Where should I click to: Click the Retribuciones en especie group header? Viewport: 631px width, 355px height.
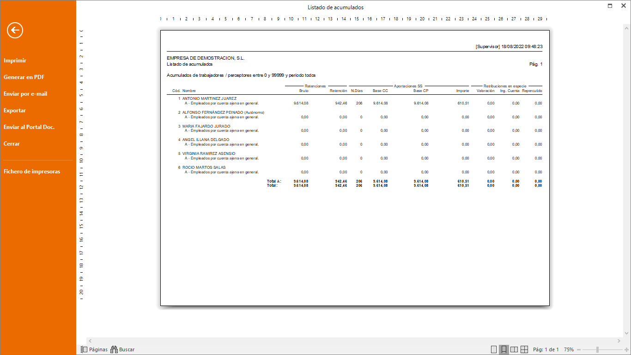click(x=505, y=86)
